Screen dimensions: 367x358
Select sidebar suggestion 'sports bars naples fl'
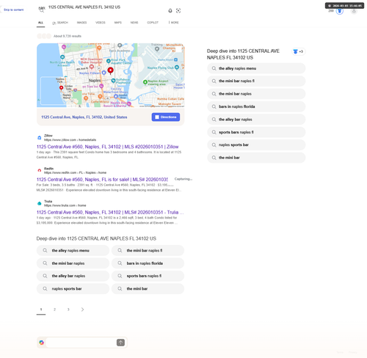tap(256, 132)
